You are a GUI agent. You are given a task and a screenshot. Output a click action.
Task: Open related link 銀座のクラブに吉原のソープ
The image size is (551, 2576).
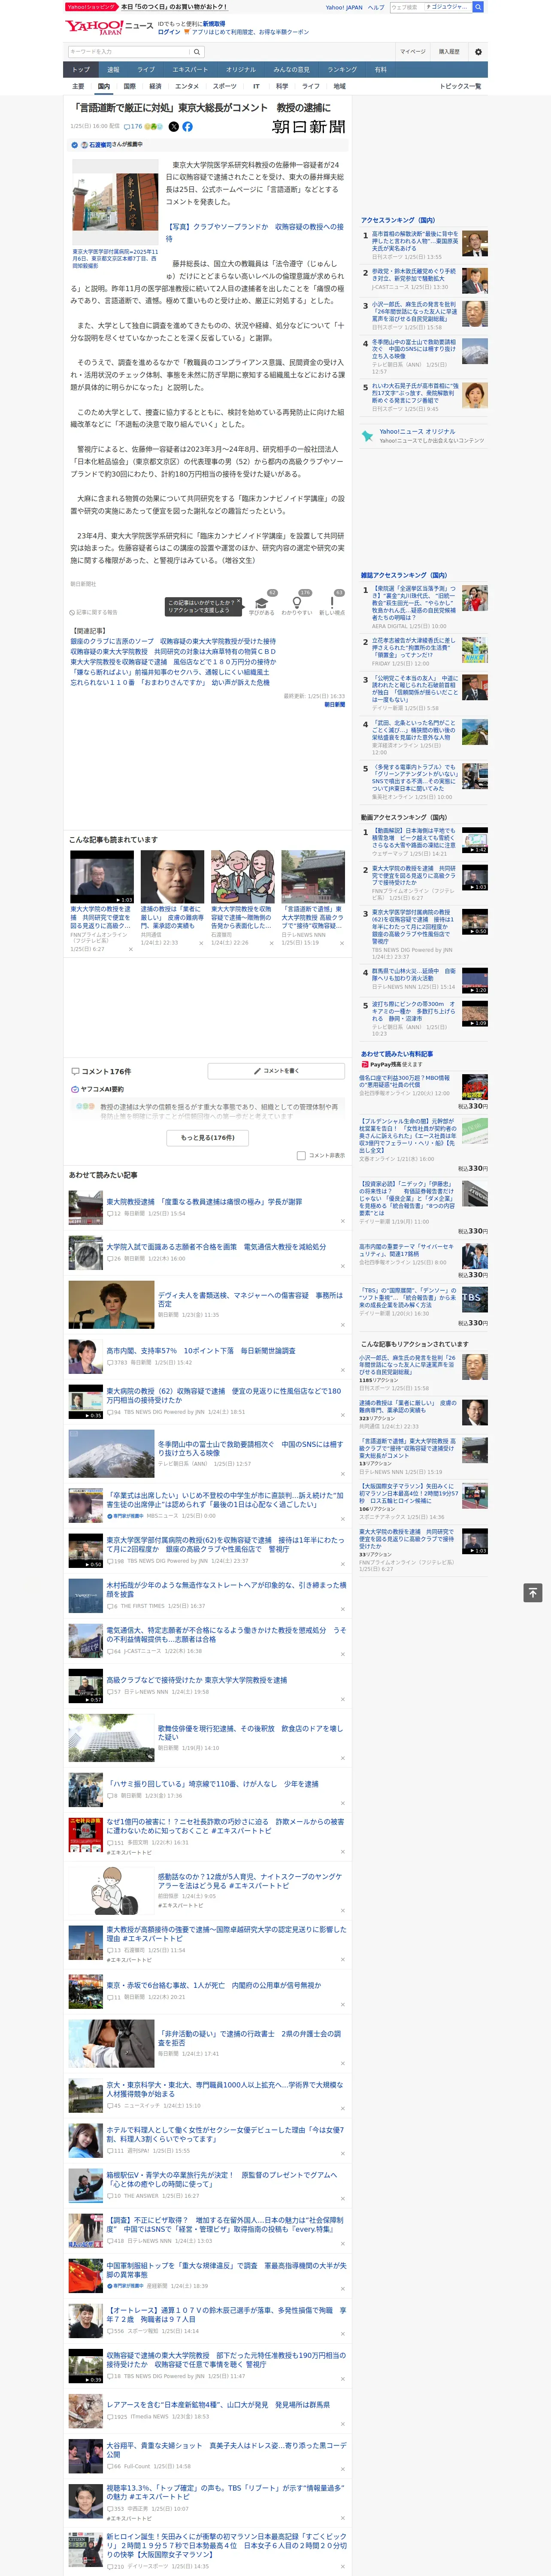(x=173, y=641)
